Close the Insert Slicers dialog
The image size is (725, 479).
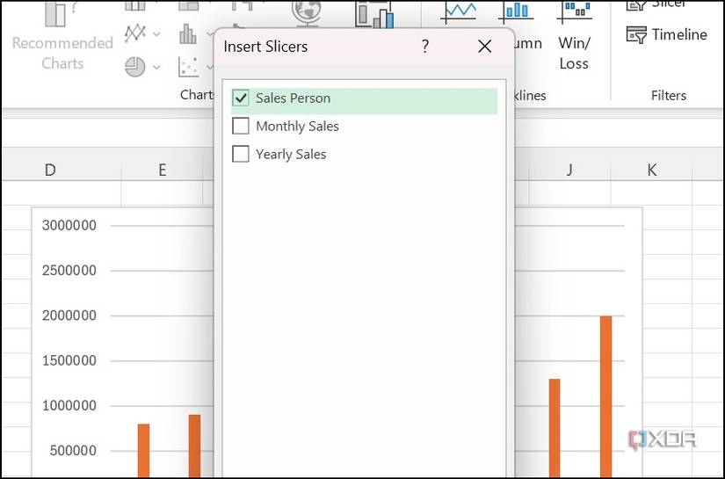(x=484, y=47)
